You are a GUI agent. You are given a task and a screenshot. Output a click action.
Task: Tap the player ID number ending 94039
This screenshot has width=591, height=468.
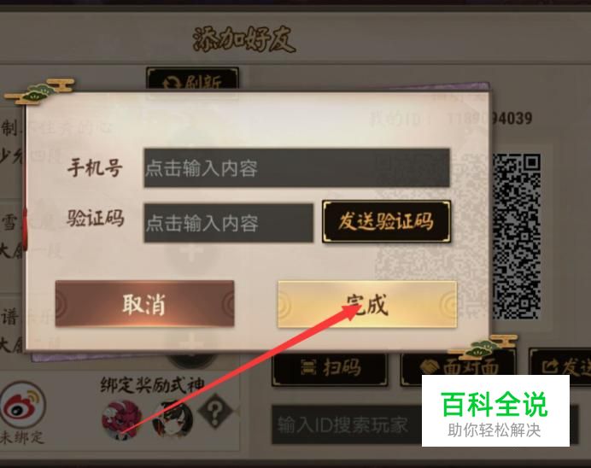pyautogui.click(x=489, y=119)
